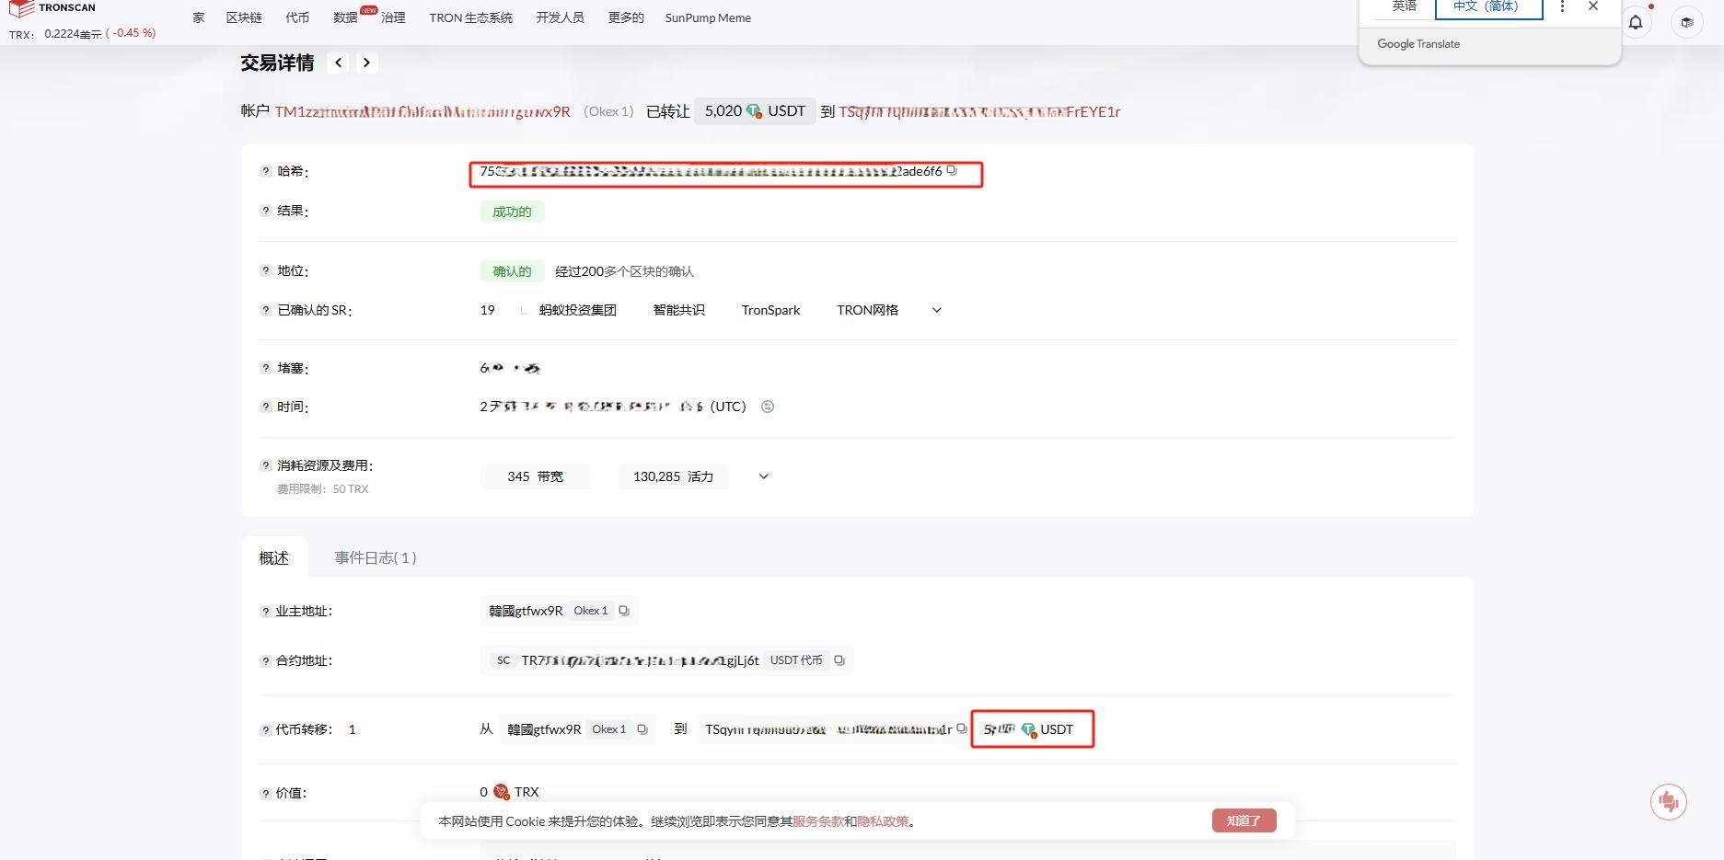Expand the confirmed SR list chevron
The width and height of the screenshot is (1724, 860).
tap(936, 310)
